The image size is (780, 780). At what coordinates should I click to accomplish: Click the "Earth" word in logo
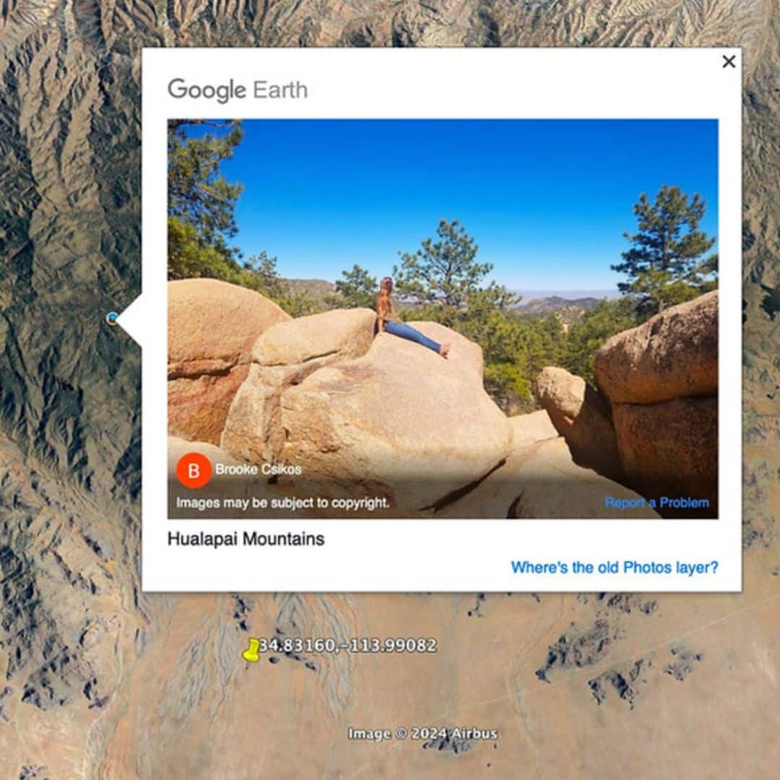[280, 90]
